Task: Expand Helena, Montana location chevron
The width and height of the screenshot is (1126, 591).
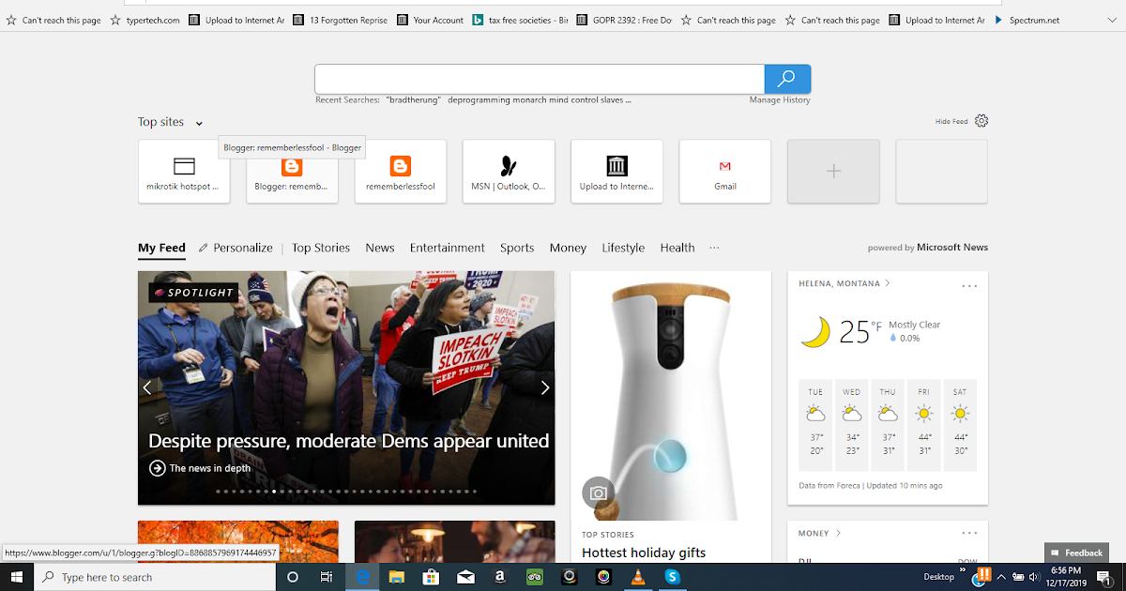Action: 888,283
